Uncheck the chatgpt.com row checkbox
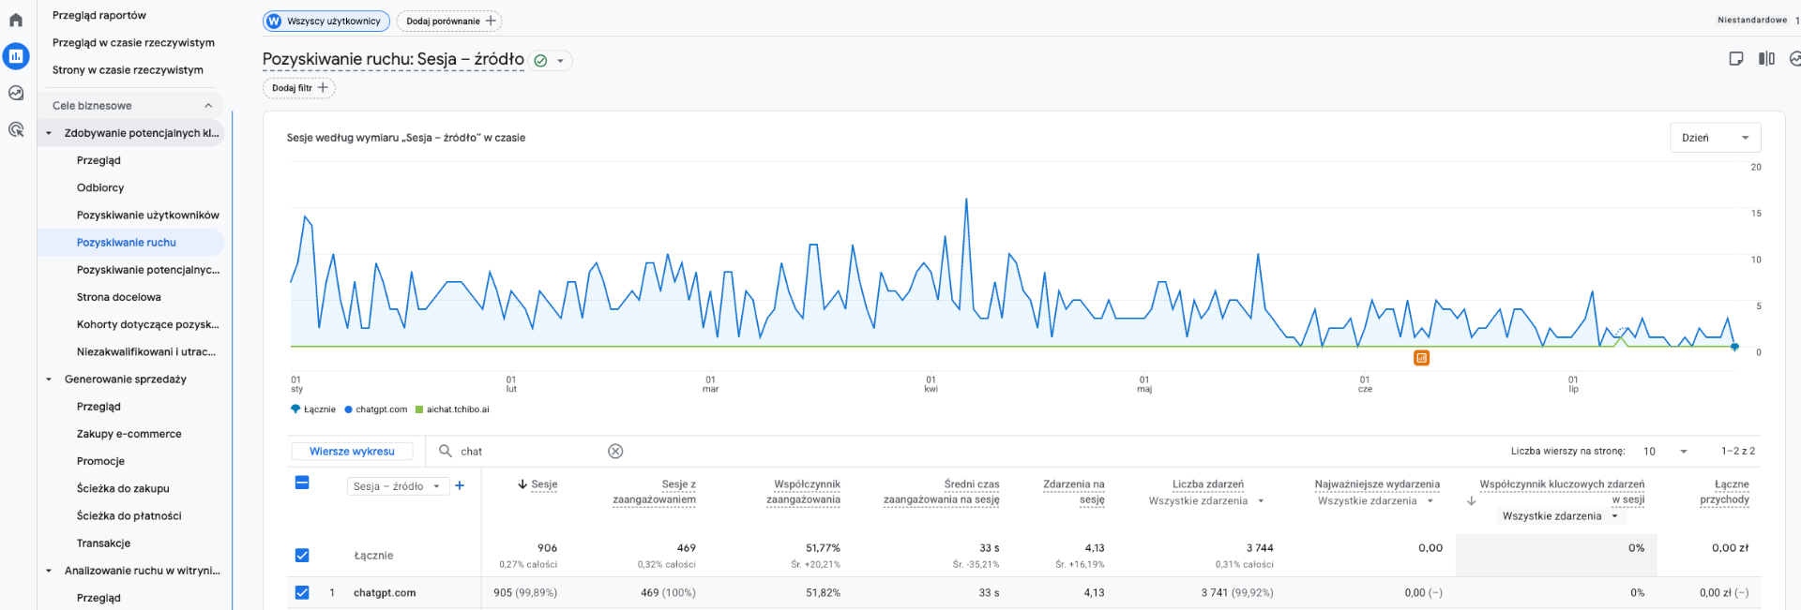The height and width of the screenshot is (610, 1801). click(302, 592)
